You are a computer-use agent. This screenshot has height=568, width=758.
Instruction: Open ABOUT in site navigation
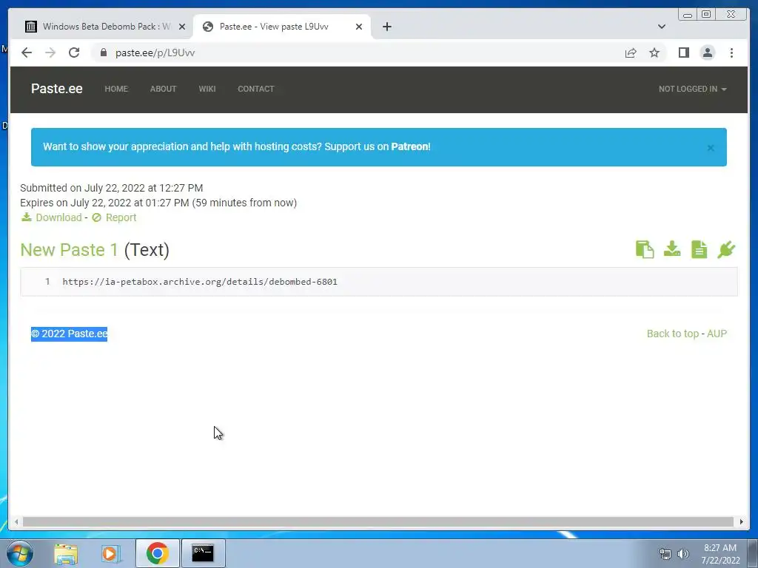click(163, 89)
